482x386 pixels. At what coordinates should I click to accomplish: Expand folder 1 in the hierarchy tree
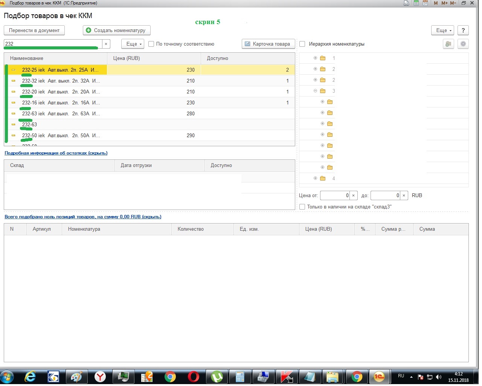[x=315, y=58]
